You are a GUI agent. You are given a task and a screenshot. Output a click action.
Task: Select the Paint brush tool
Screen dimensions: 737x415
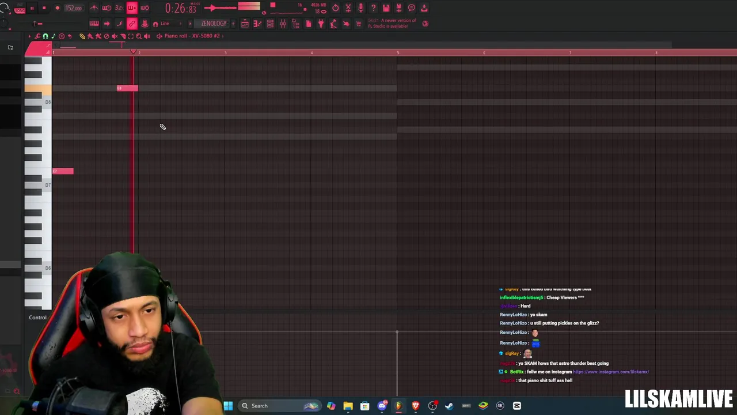click(90, 36)
